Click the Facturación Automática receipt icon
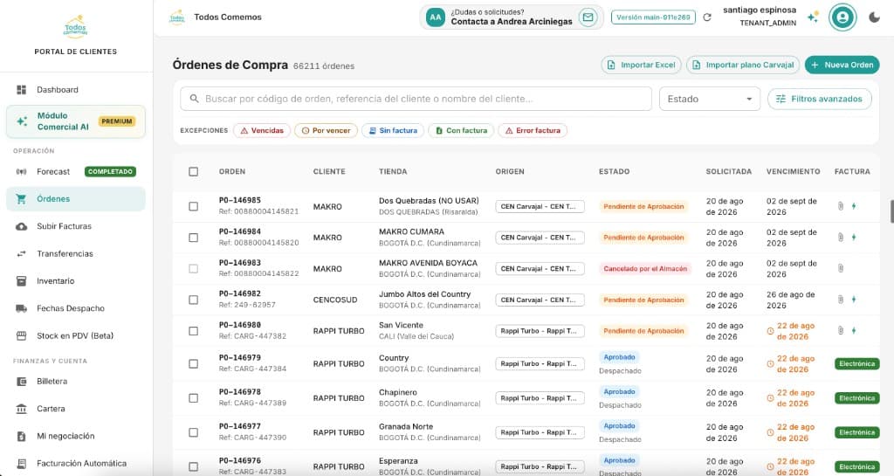This screenshot has width=894, height=476. point(21,464)
